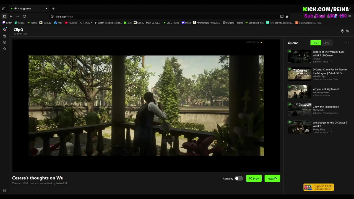Select the ClipQ | Reina browser tab
Screen dimensions: 354x199
(28, 9)
